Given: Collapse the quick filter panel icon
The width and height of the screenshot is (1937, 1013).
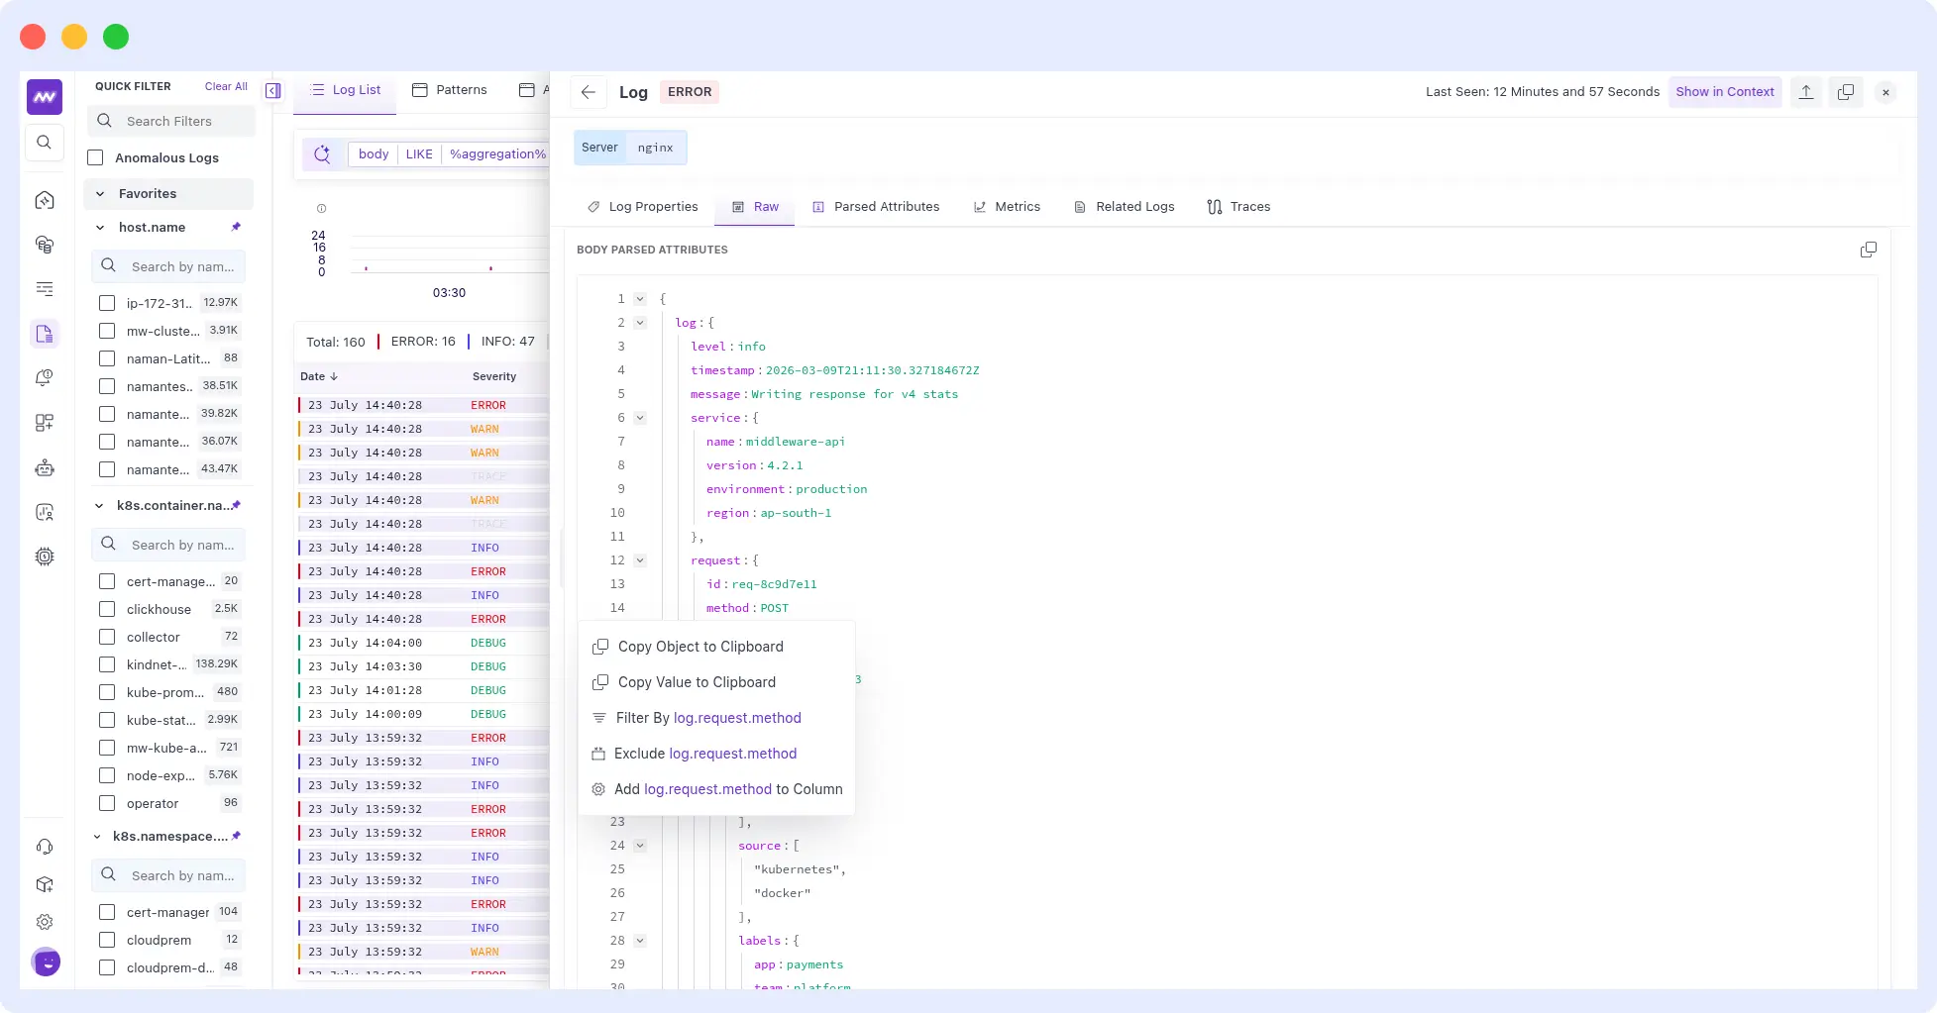Looking at the screenshot, I should tap(273, 91).
